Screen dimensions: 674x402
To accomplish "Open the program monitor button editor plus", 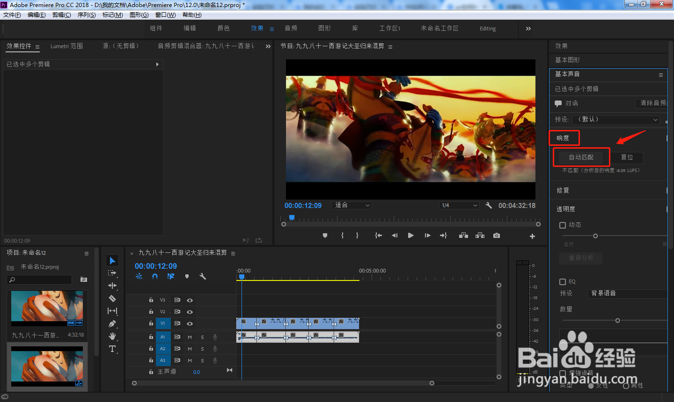I will click(x=532, y=236).
